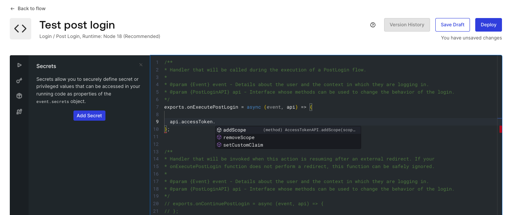The image size is (508, 215).
Task: Click the cube icon beside removeScope
Action: 219,138
